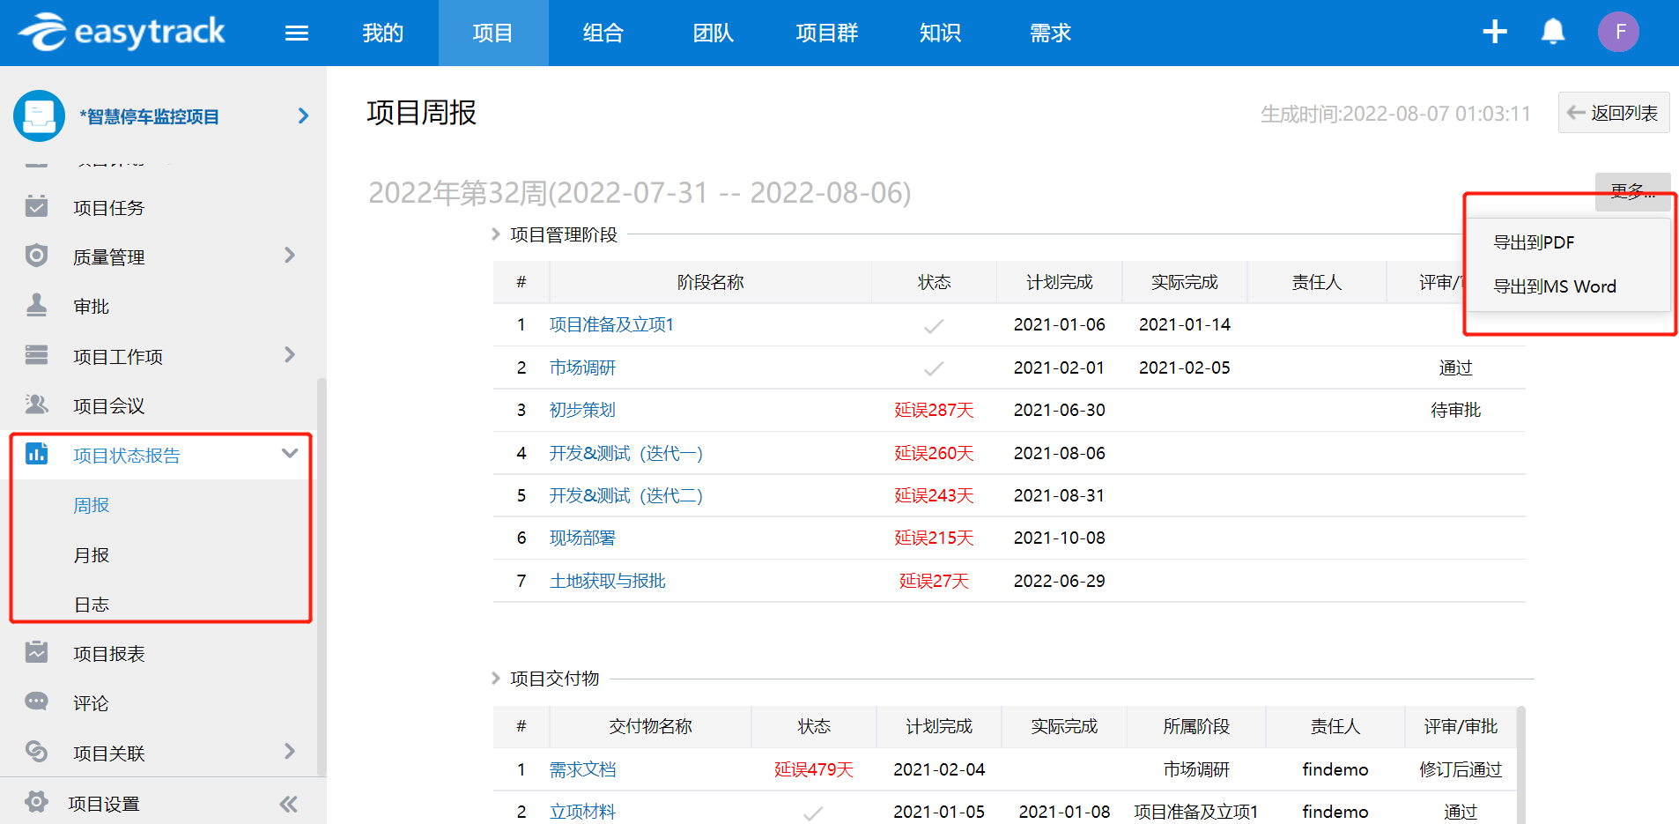The height and width of the screenshot is (824, 1679).
Task: Open the 初步策划 stage link
Action: point(582,410)
